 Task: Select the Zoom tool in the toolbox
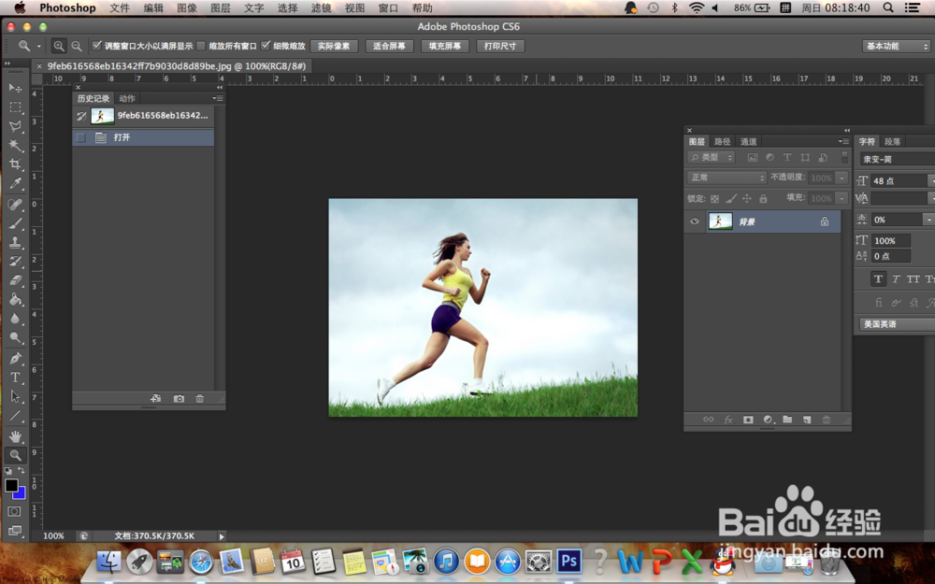point(15,455)
